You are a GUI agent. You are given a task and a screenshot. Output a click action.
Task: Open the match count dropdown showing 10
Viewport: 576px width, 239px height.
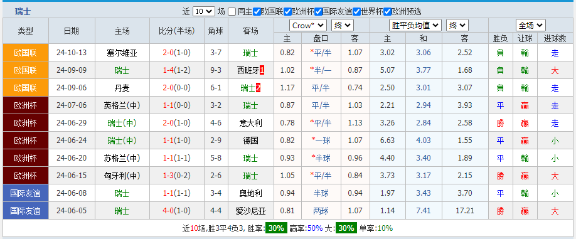click(204, 11)
